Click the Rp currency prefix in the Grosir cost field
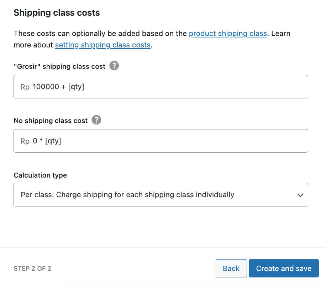 point(25,87)
